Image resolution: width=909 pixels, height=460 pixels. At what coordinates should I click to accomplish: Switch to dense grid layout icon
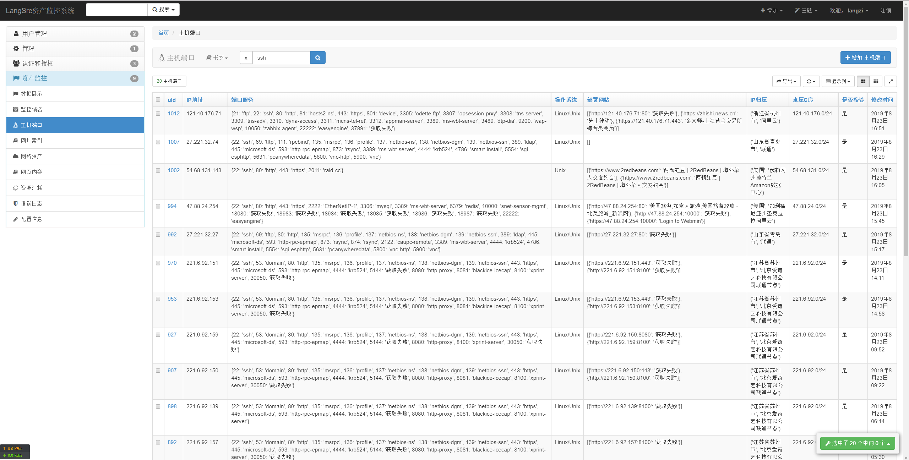876,81
